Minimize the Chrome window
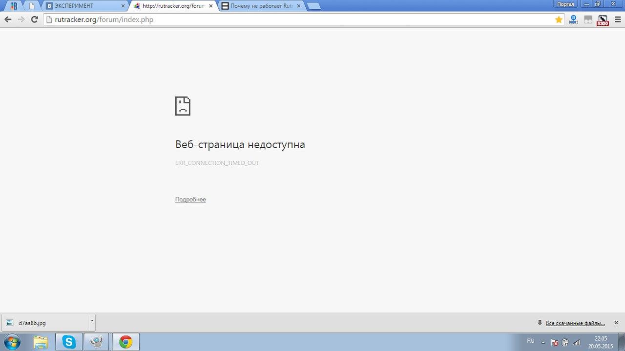The image size is (625, 351). [x=586, y=4]
